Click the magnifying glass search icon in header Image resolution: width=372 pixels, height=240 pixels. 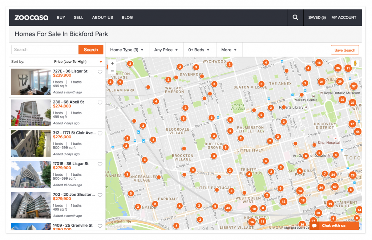click(295, 17)
